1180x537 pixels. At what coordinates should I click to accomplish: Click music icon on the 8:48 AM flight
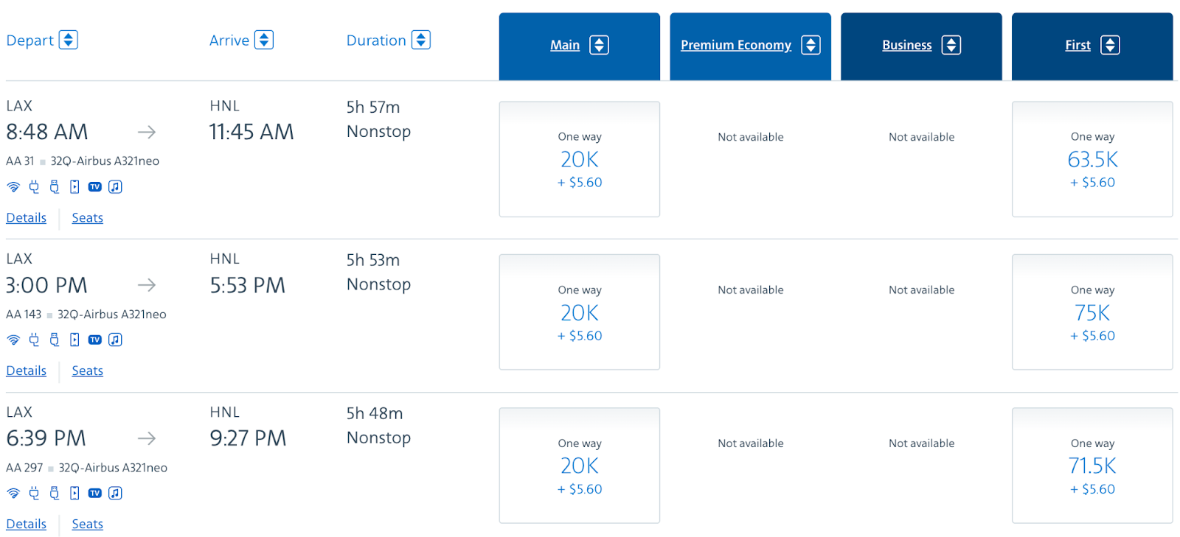click(x=115, y=187)
